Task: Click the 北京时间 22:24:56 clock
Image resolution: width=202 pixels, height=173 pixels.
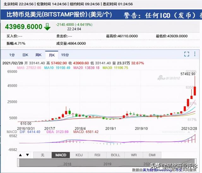Action: [x=19, y=4]
